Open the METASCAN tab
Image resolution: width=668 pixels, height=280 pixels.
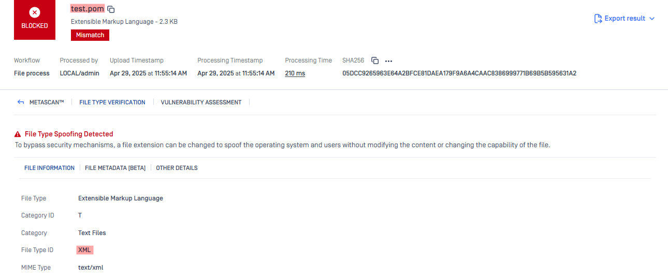coord(47,102)
